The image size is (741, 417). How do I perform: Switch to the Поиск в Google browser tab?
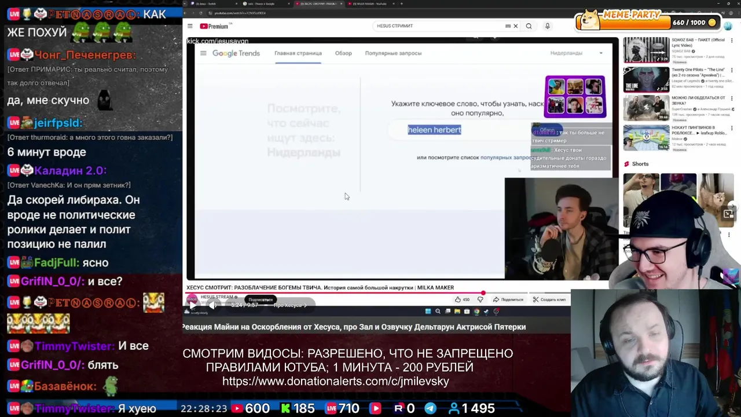point(266,3)
